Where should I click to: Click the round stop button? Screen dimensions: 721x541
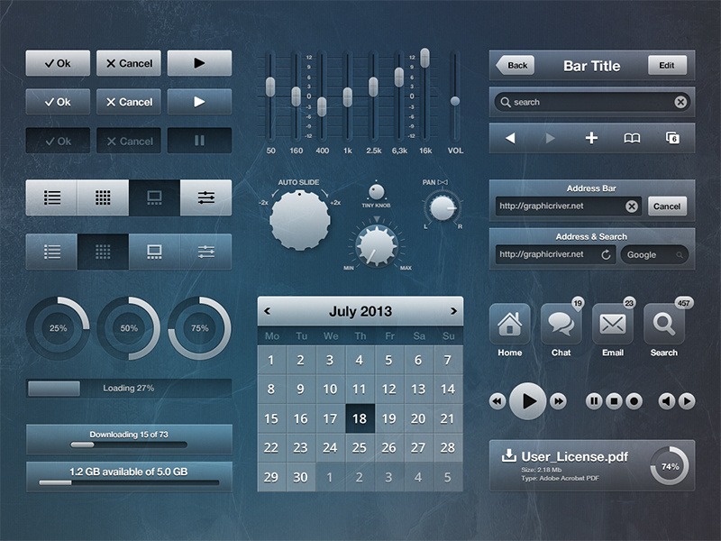pos(614,401)
